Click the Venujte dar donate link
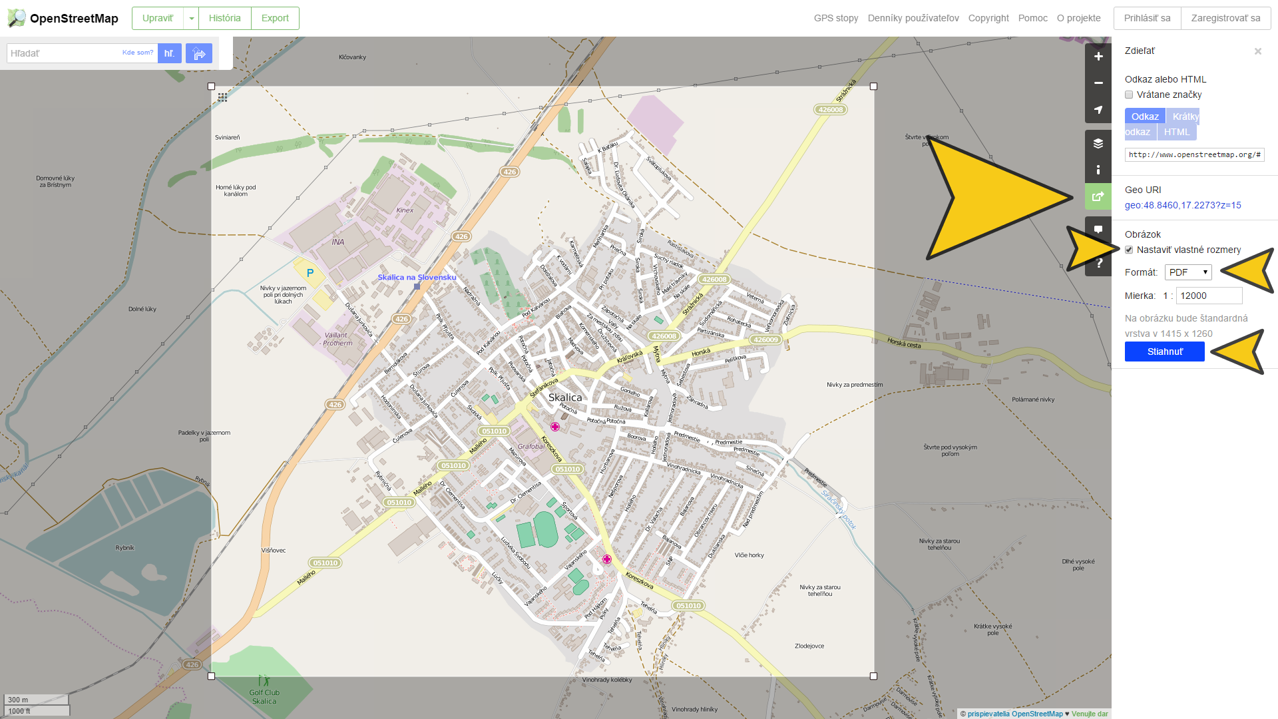1278x719 pixels. tap(1090, 714)
